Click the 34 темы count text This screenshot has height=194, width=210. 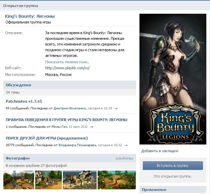pos(13,92)
